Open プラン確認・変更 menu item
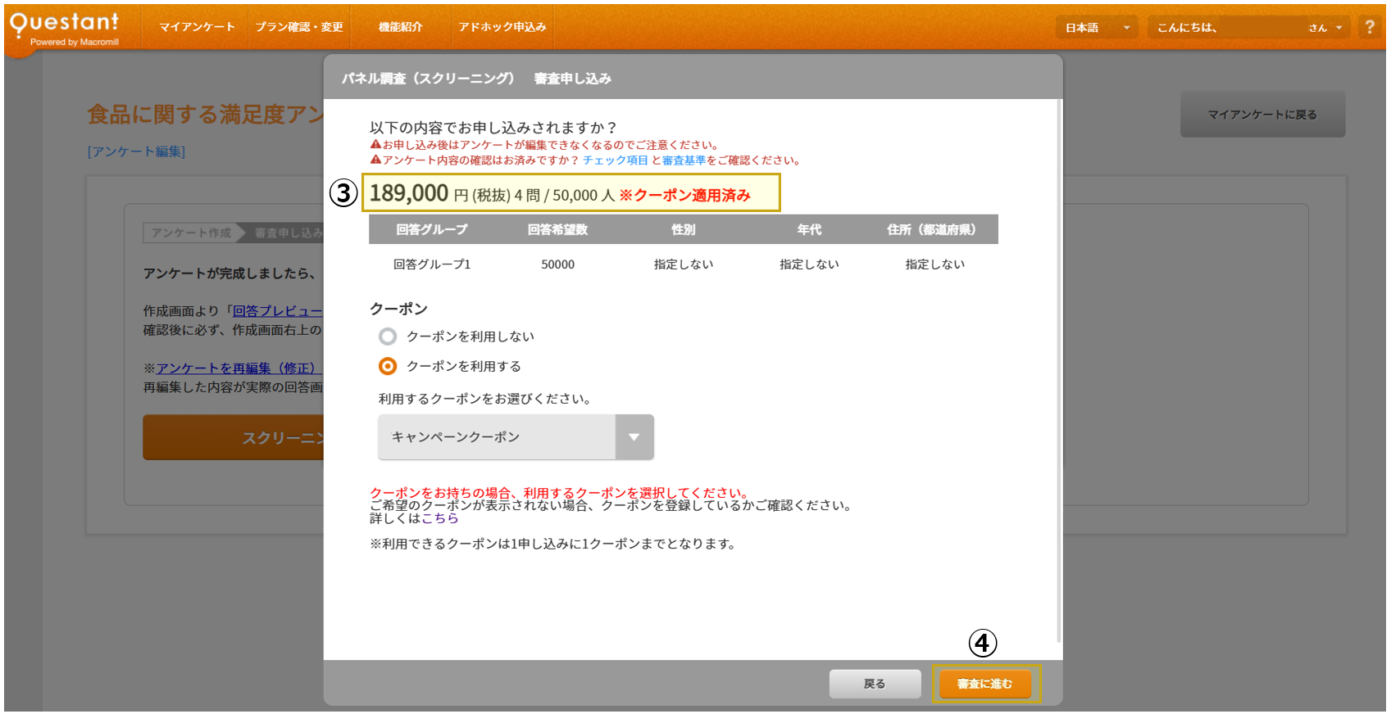 [299, 27]
